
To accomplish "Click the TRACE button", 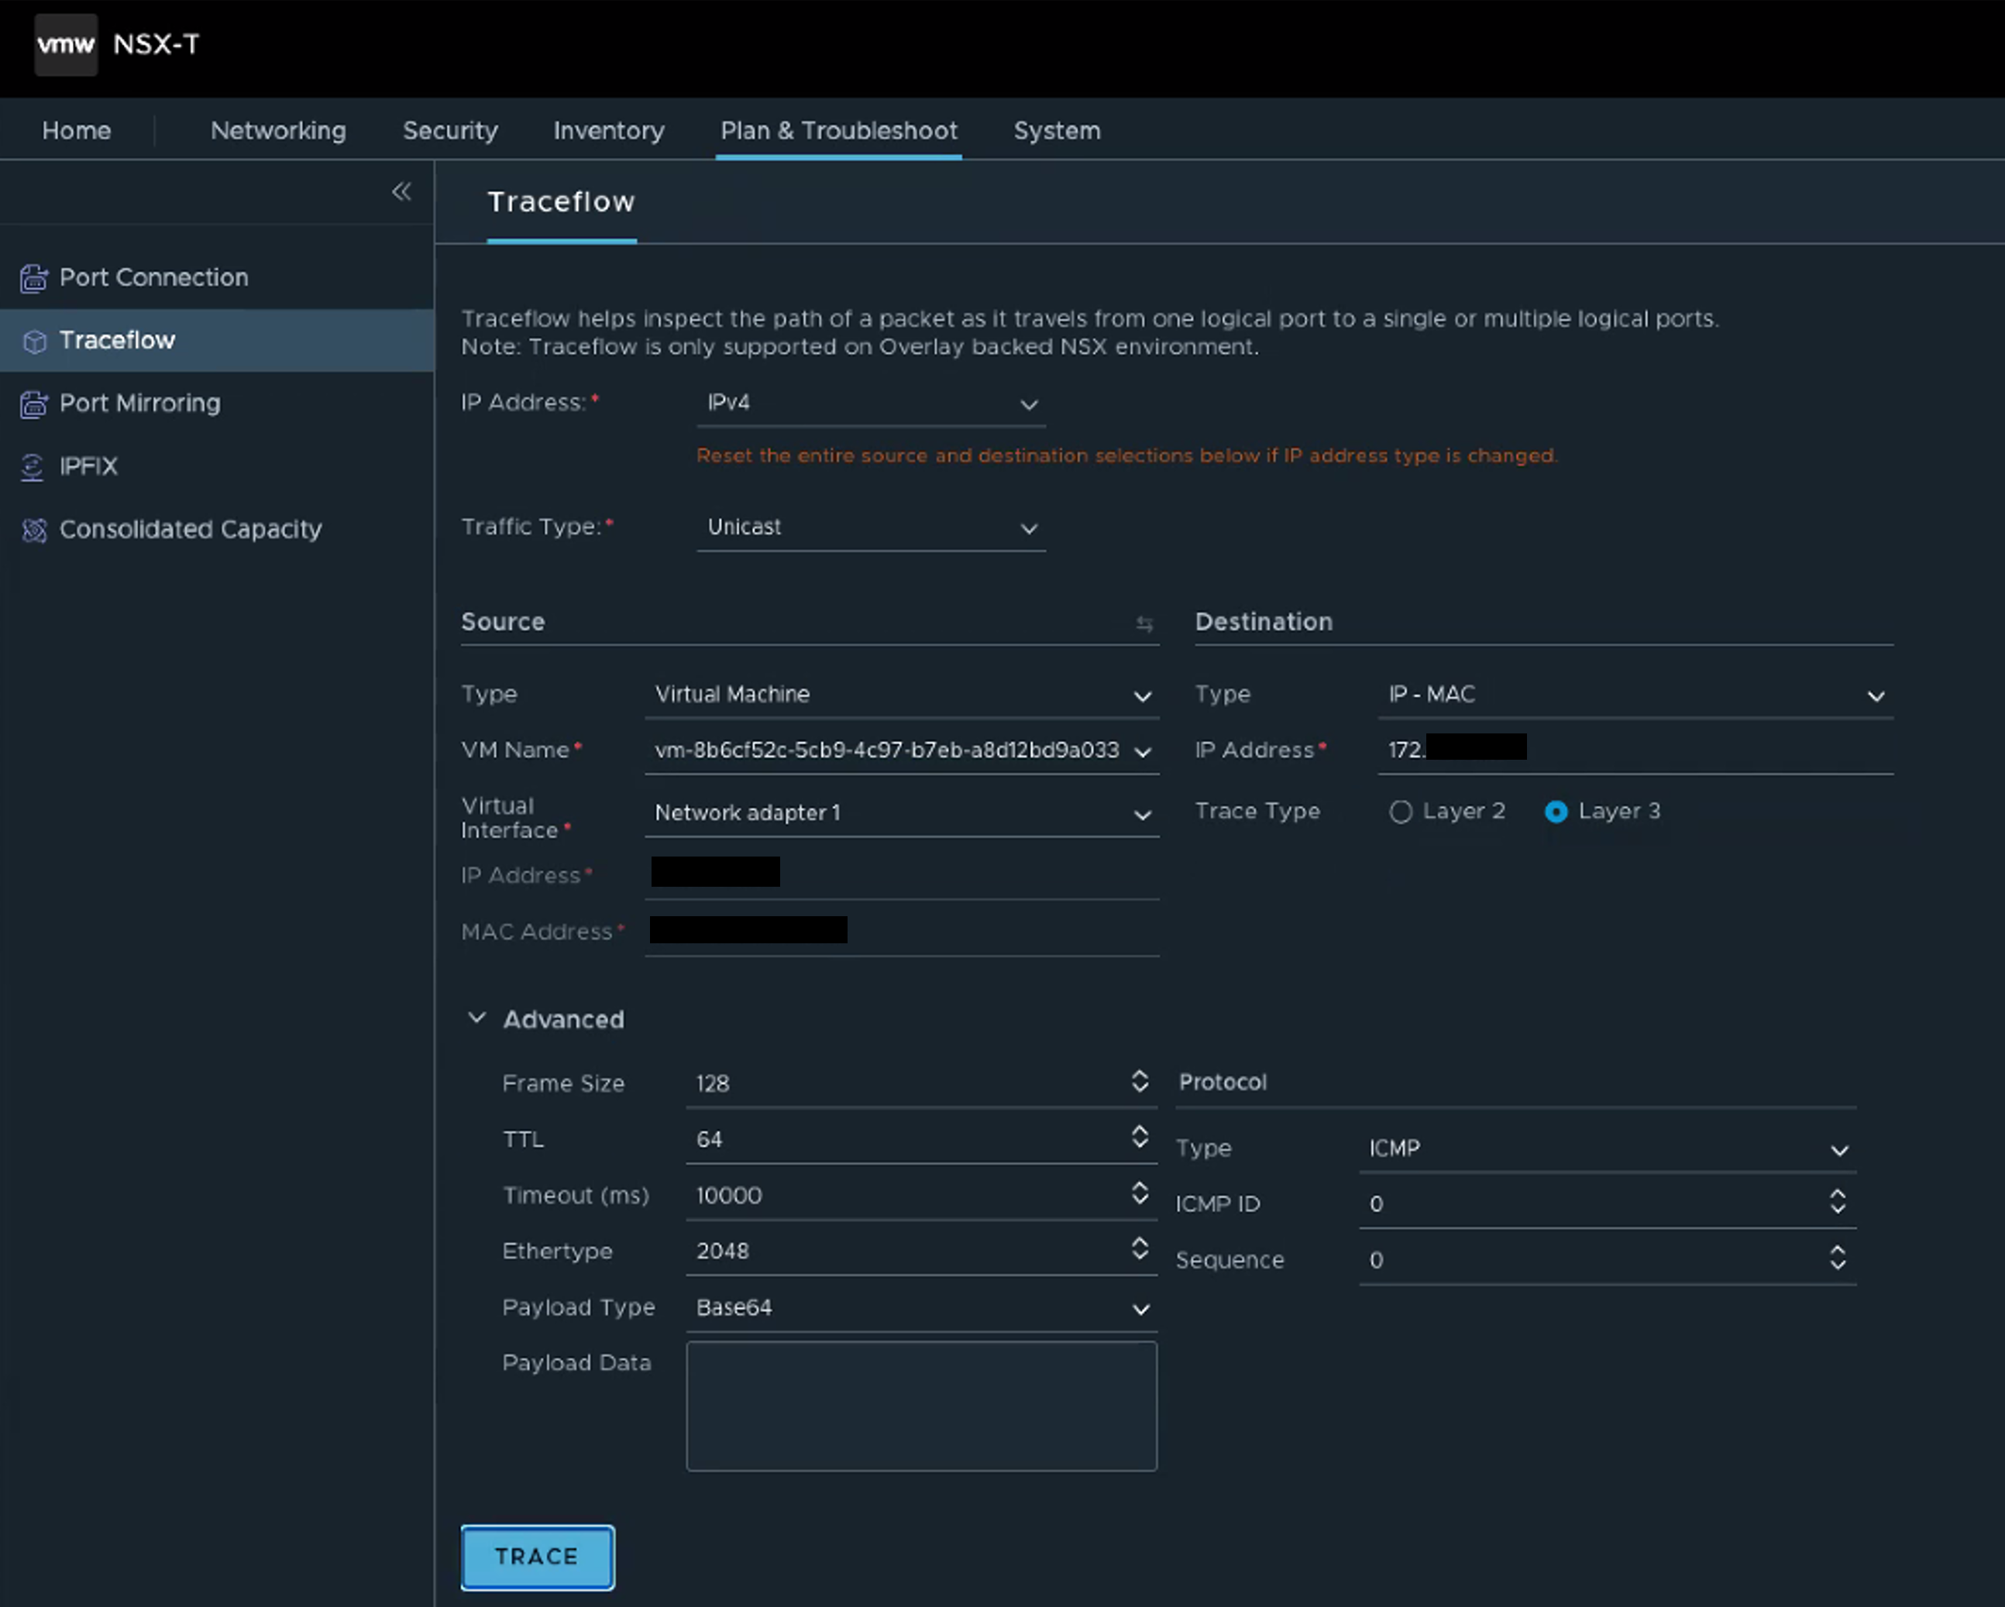I will pos(538,1557).
